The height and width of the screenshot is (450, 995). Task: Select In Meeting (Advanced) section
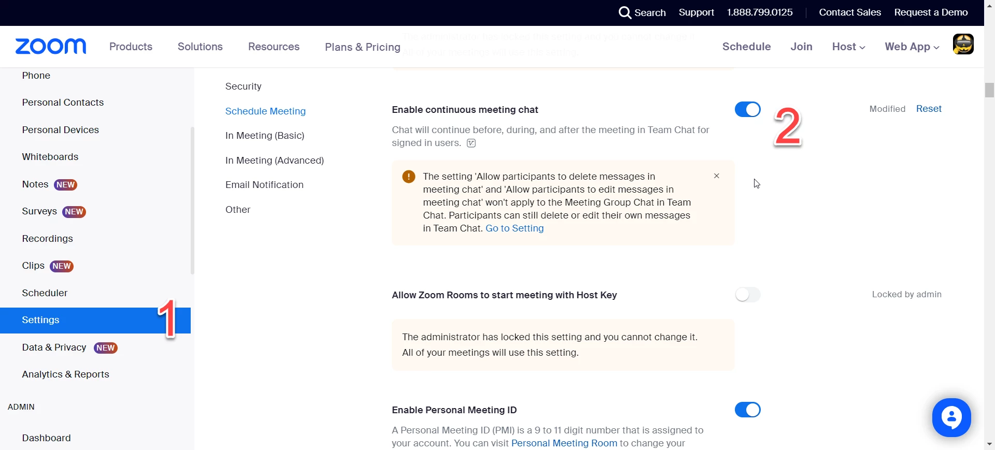point(275,161)
